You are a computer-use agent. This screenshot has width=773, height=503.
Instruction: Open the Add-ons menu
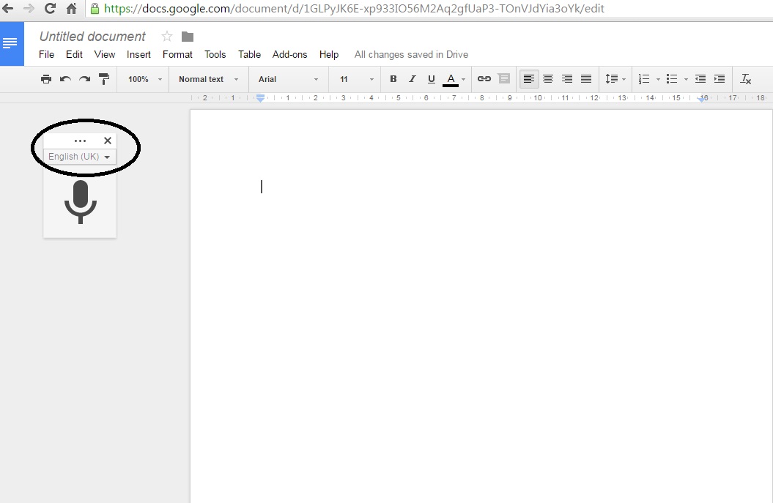point(290,54)
